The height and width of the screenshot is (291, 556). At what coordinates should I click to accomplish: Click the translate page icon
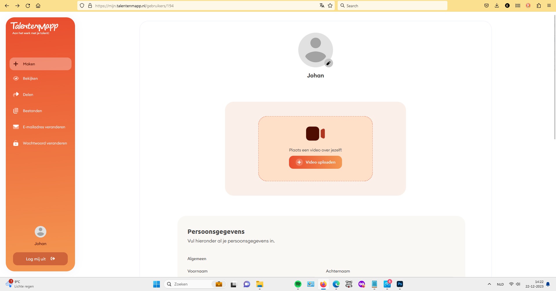(x=322, y=5)
